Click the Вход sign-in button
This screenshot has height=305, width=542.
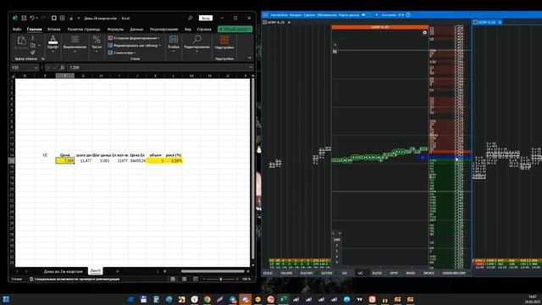[205, 18]
